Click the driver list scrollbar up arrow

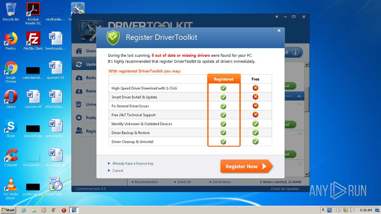click(x=307, y=64)
